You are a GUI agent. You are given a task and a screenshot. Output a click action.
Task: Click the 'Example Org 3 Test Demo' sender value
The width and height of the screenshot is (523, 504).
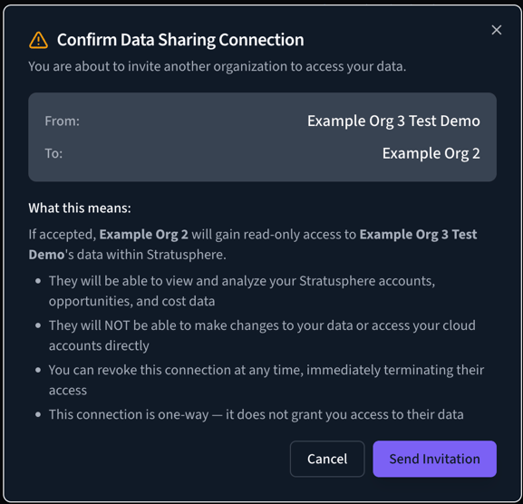click(393, 121)
